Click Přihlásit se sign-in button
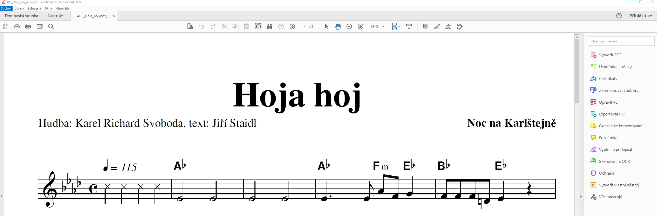Screen dimensions: 657x216 [641, 16]
